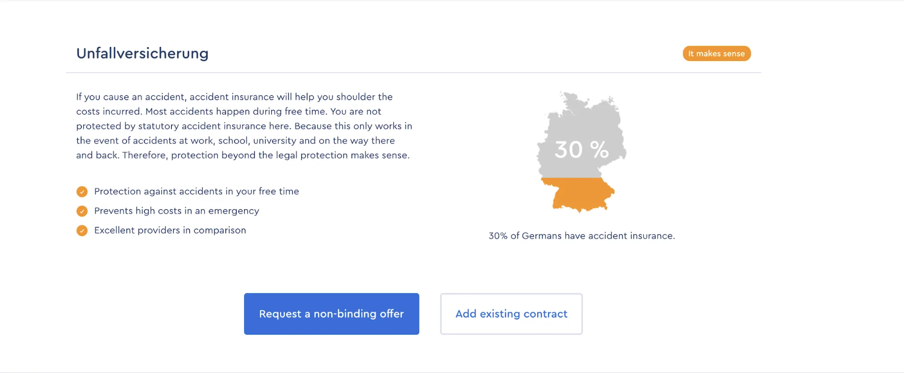Select the Unfallversicherung heading
The width and height of the screenshot is (904, 373).
click(x=142, y=53)
